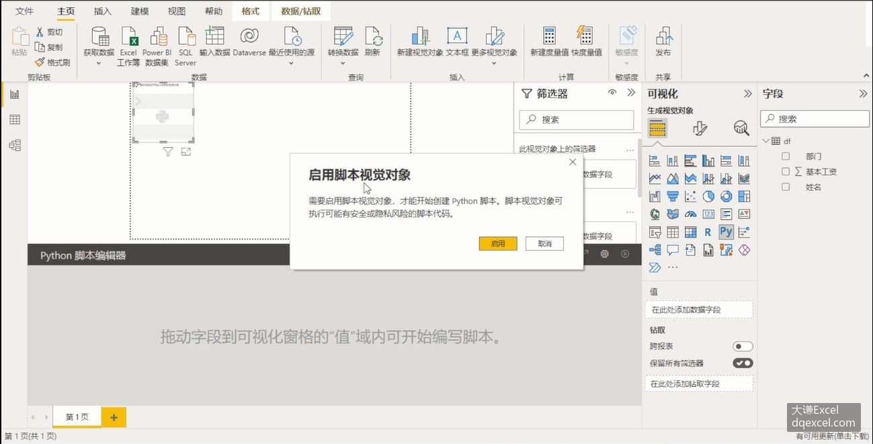Viewport: 873px width, 444px height.
Task: Select the Python visual (Py) icon
Action: point(726,232)
